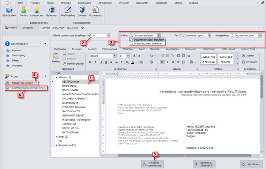Viewport: 266px width, 169px height.
Task: Align text left
Action: click(162, 62)
